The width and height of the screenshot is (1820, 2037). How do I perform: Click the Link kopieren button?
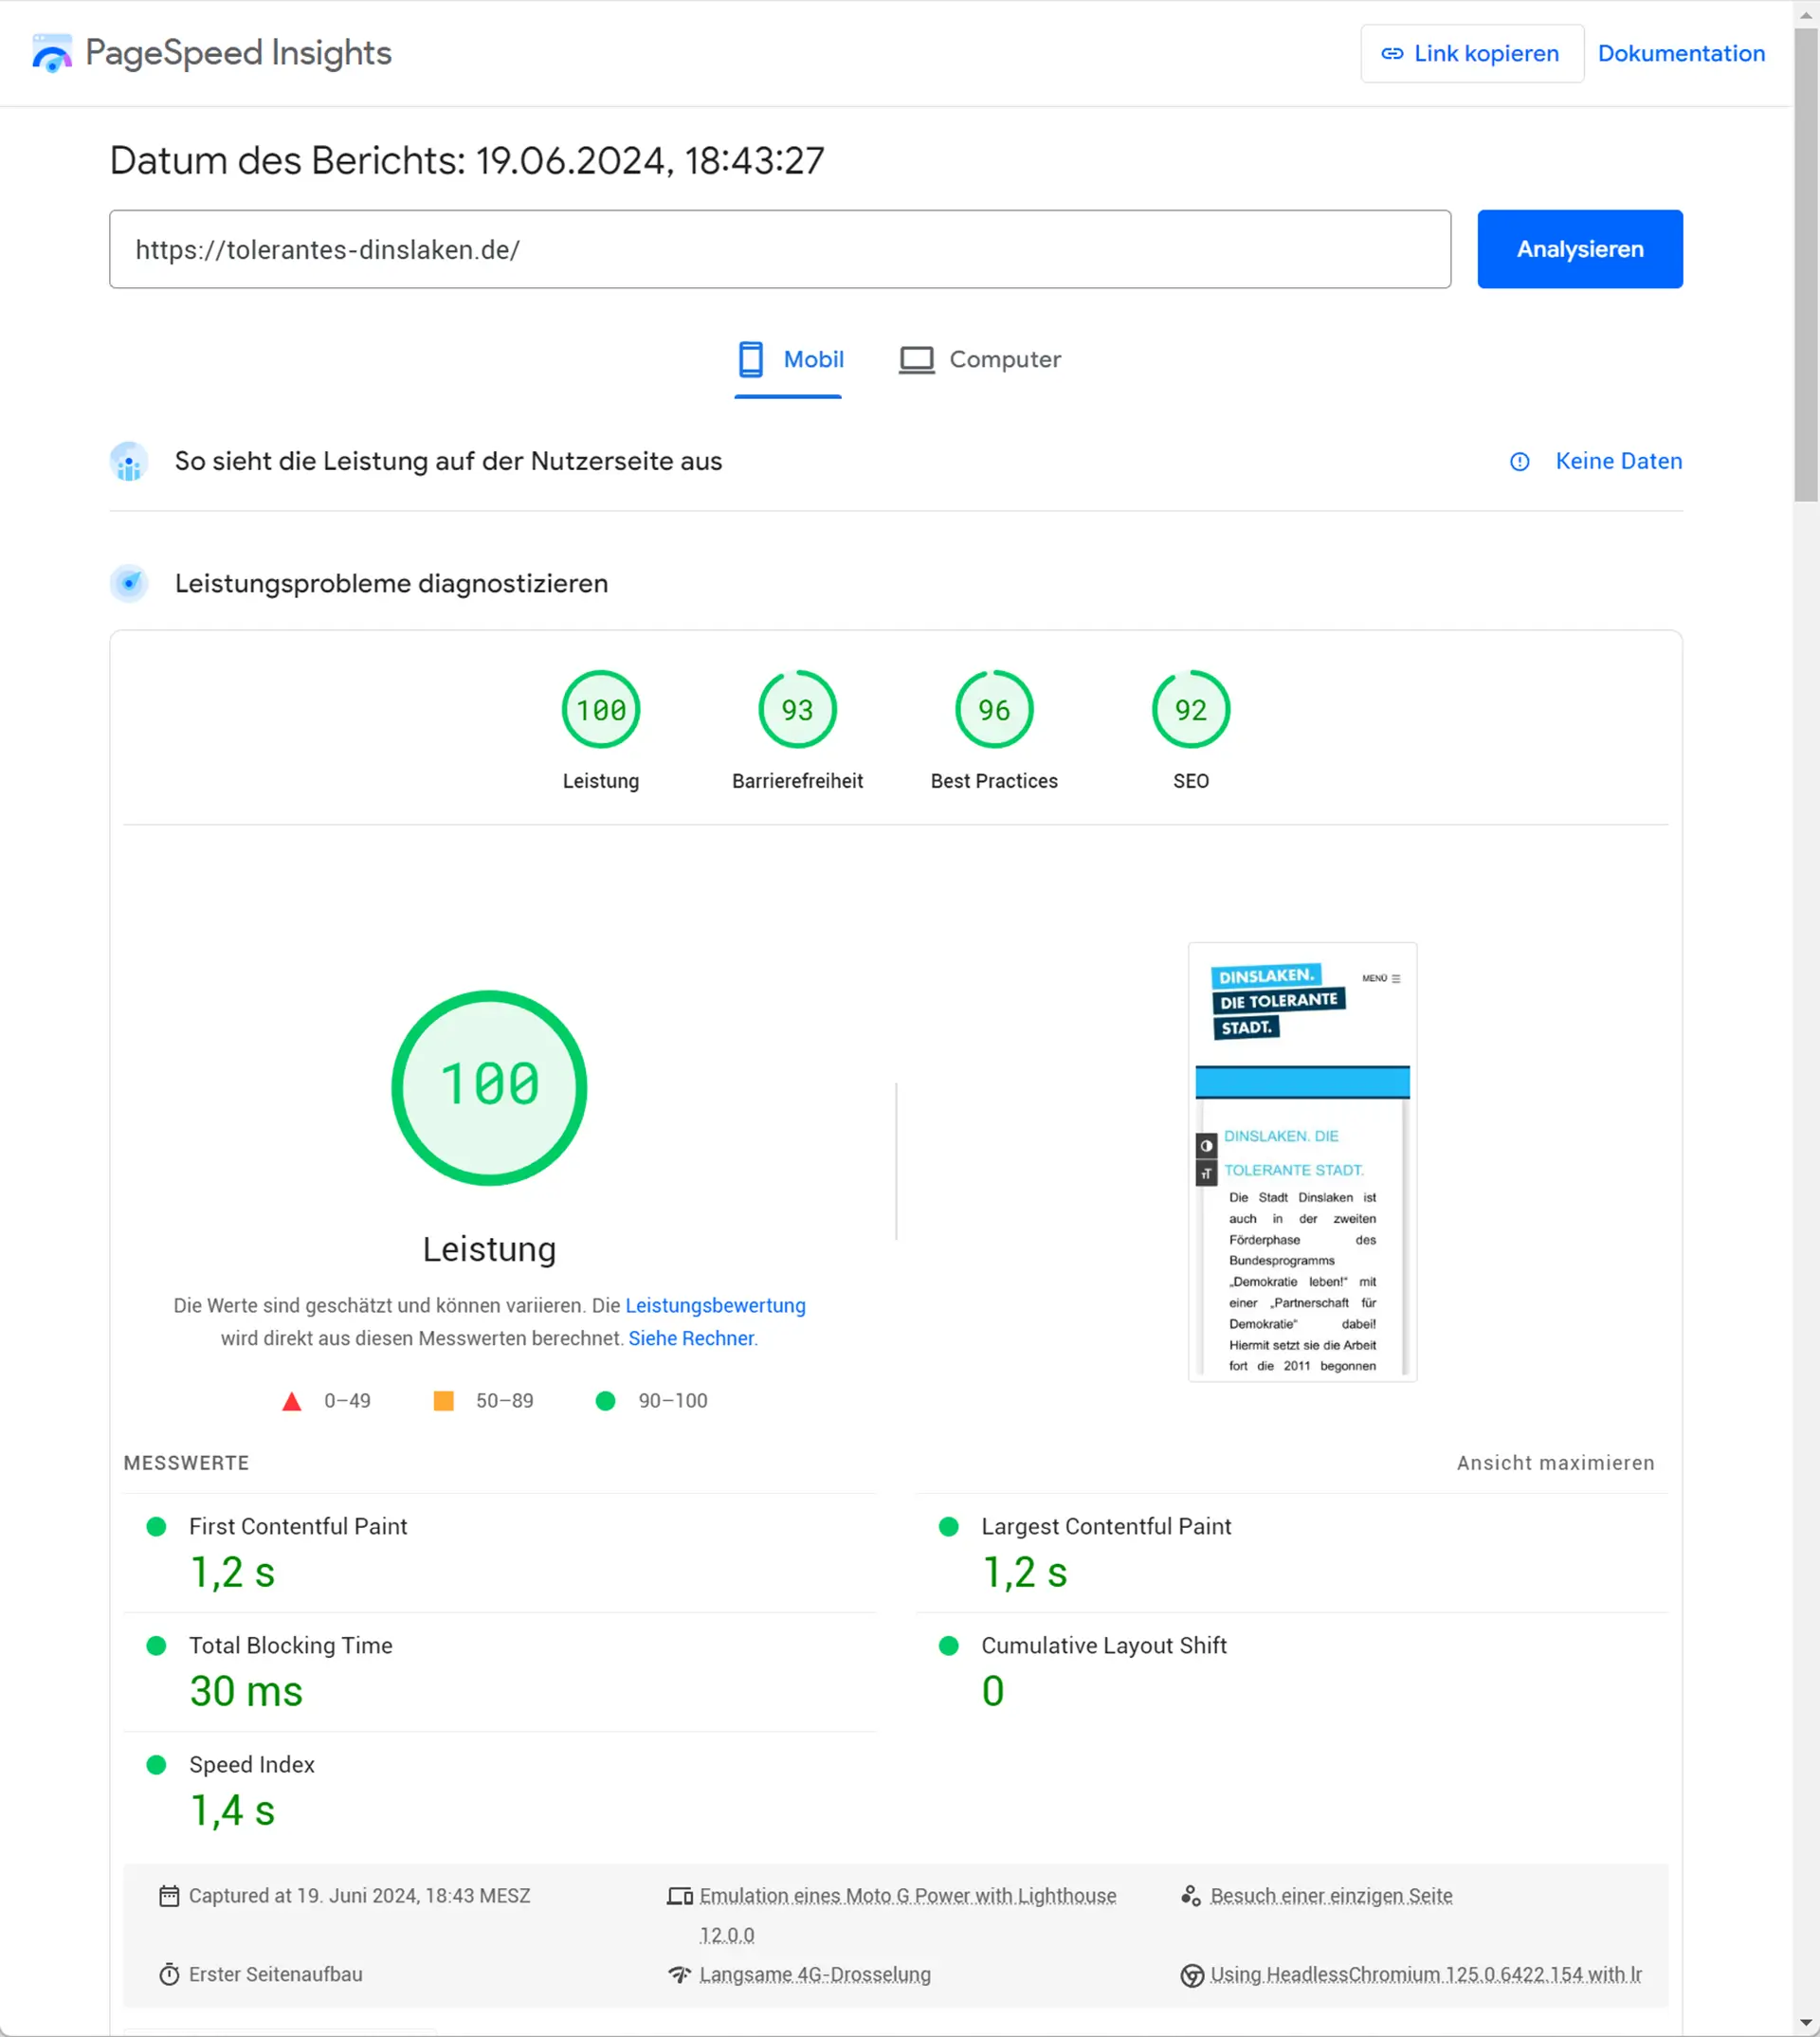pos(1472,54)
